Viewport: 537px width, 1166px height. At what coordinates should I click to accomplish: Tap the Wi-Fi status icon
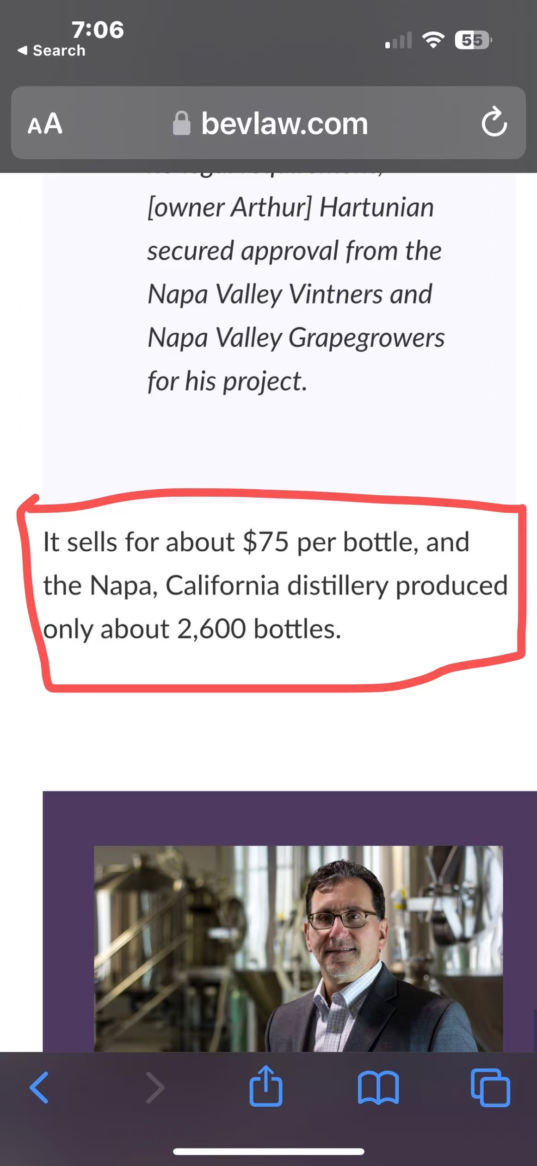[x=433, y=40]
